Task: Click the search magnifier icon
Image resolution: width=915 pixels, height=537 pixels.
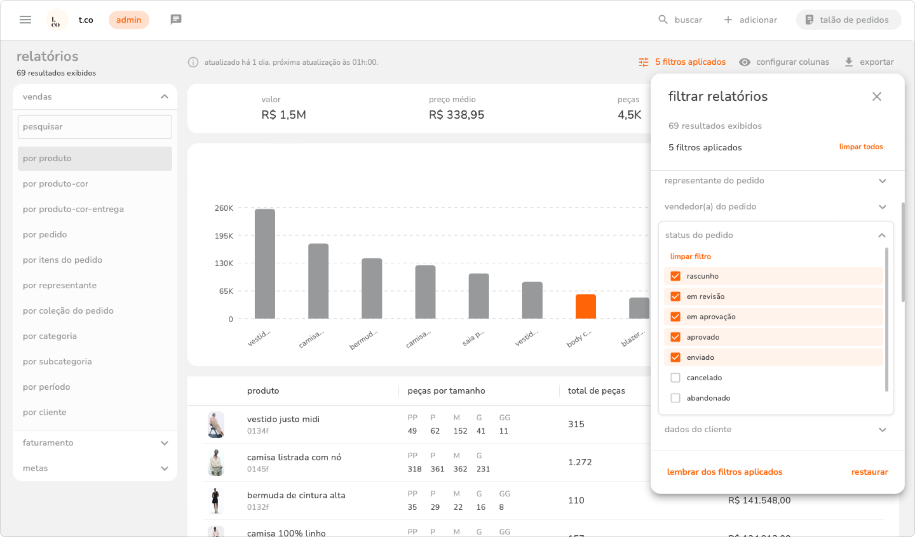Action: [663, 20]
